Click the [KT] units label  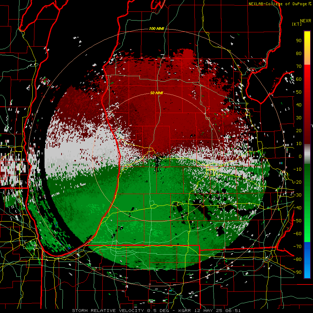tap(297, 24)
